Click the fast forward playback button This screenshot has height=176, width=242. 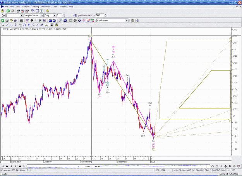(20, 166)
